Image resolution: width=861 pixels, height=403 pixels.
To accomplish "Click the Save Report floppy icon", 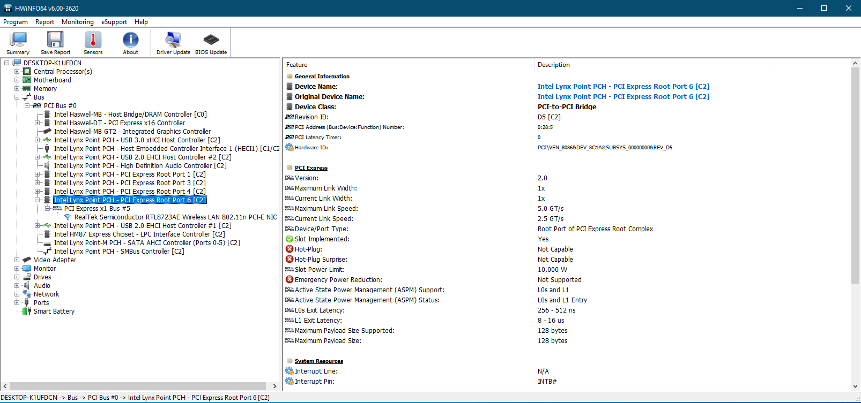I will click(55, 40).
